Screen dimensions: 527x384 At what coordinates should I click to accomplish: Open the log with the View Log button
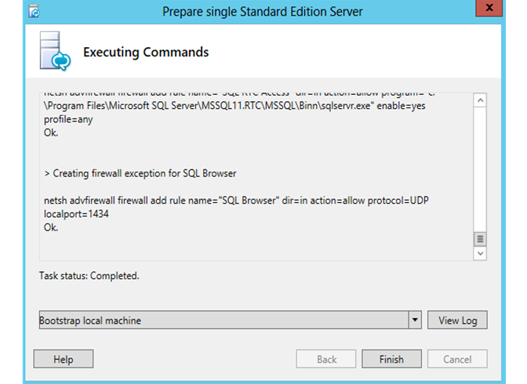[x=457, y=320]
